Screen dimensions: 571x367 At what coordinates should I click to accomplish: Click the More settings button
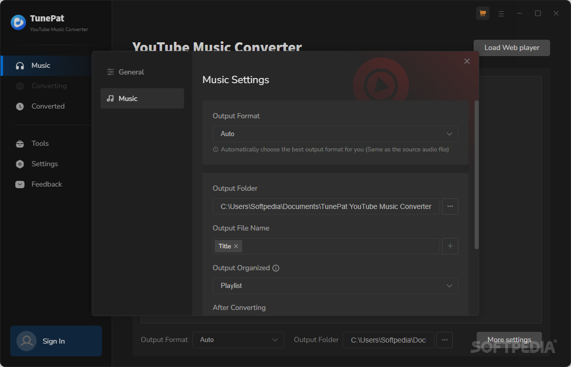pos(509,339)
